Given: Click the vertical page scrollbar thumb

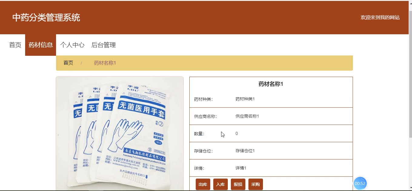Looking at the screenshot, I should coord(410,73).
